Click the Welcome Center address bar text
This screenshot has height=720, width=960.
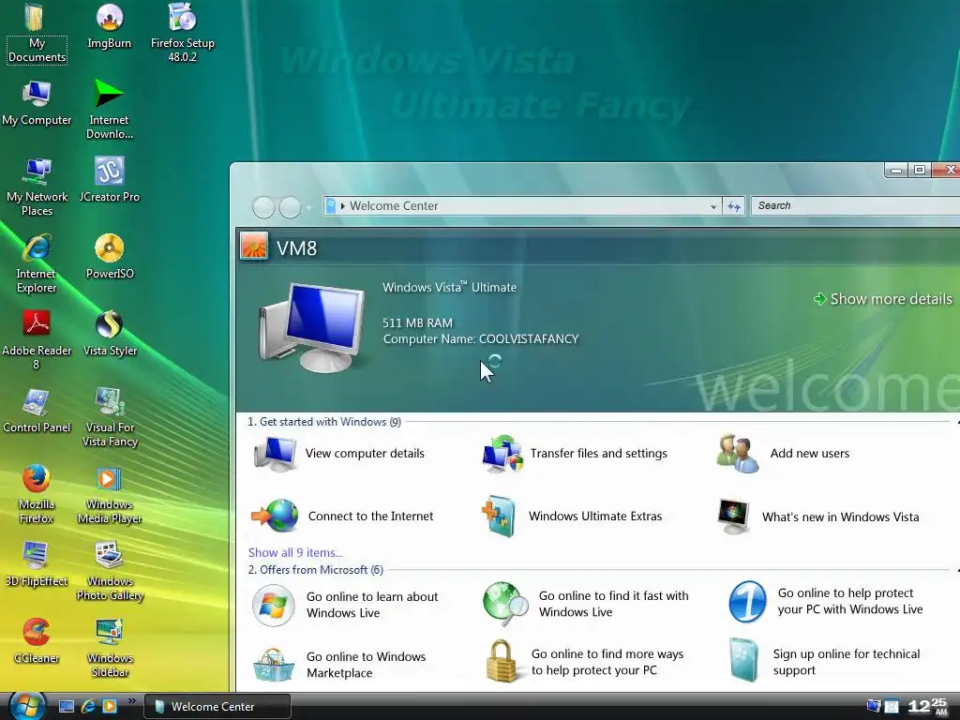pyautogui.click(x=394, y=206)
